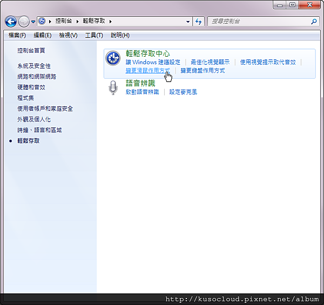
Task: Click the microphone Speech Recognition icon
Action: [x=113, y=88]
